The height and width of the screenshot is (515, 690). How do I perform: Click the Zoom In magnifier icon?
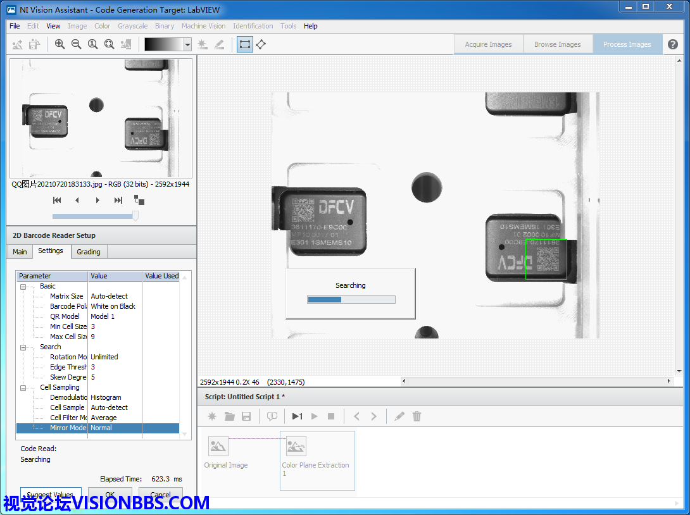(x=60, y=44)
